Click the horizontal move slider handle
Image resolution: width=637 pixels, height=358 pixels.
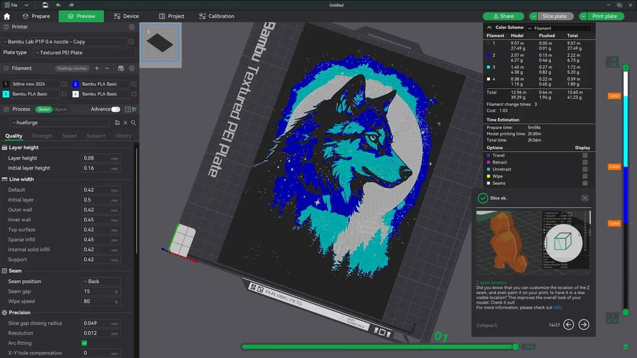(515, 347)
